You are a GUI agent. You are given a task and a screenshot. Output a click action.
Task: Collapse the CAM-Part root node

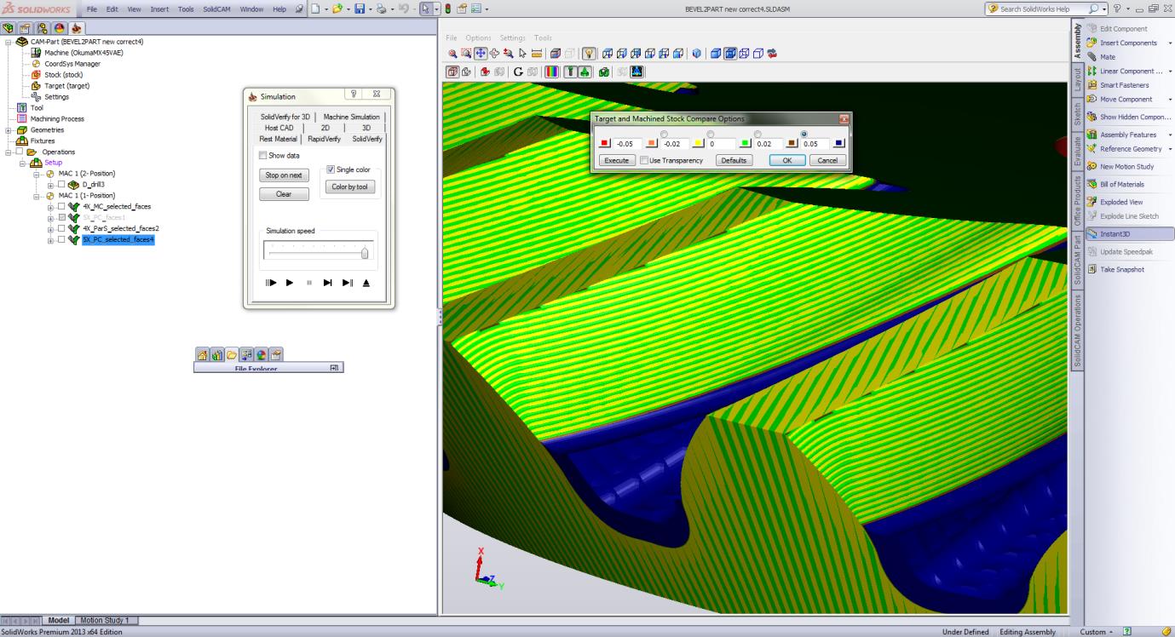coord(8,42)
